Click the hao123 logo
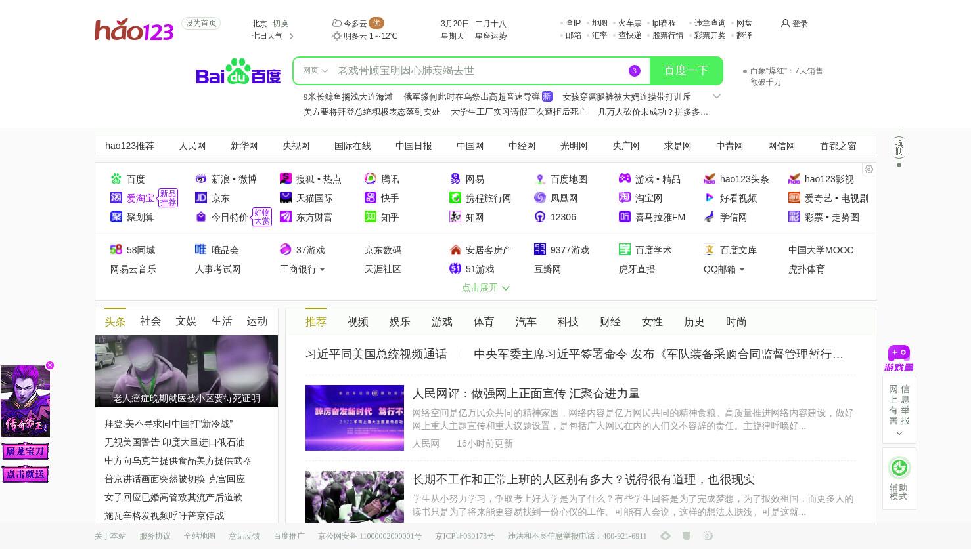The width and height of the screenshot is (971, 549). click(134, 30)
